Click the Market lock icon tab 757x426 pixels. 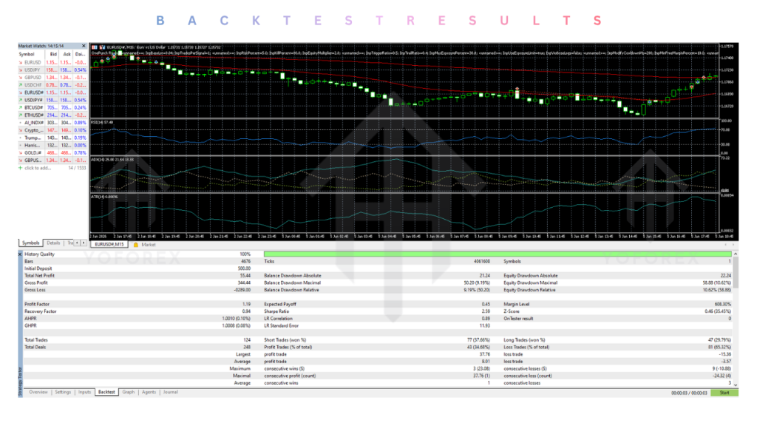pos(136,244)
